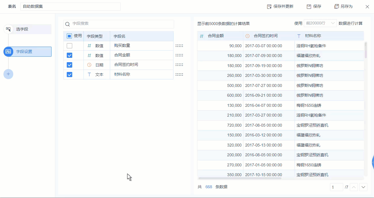Click the T text icon beside 材料名称 header
Viewport: 374px width, 198px height.
pos(299,36)
